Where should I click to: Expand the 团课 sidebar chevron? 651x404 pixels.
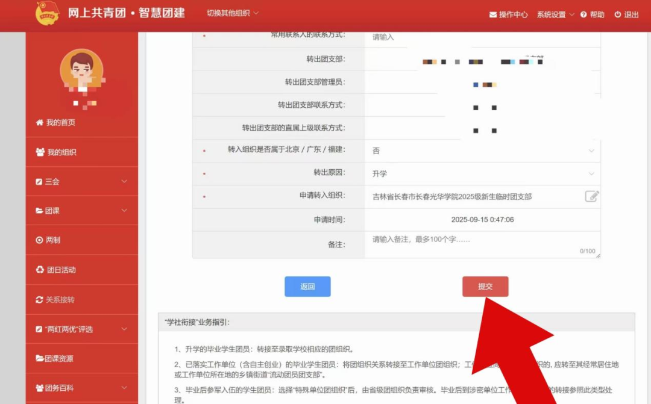pyautogui.click(x=124, y=211)
